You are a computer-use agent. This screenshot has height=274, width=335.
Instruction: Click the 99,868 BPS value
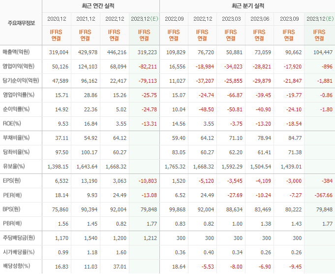[x=177, y=209]
